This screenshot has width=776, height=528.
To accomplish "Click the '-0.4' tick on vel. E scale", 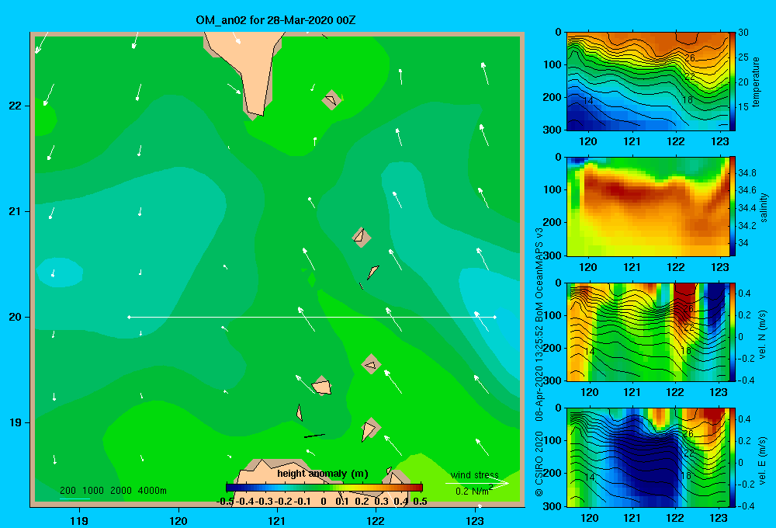I will click(746, 505).
